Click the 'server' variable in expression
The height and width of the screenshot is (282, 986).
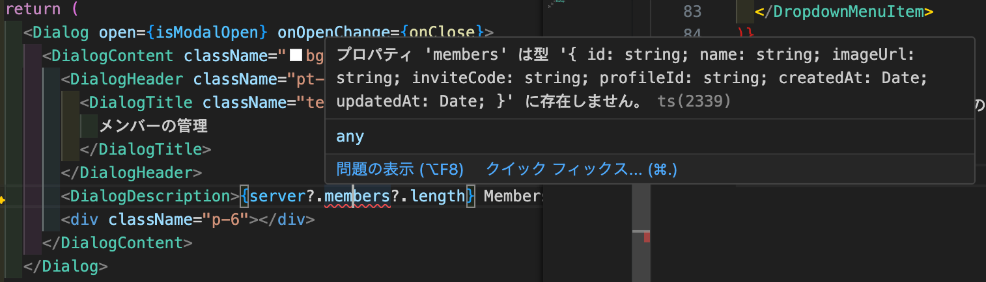[273, 196]
